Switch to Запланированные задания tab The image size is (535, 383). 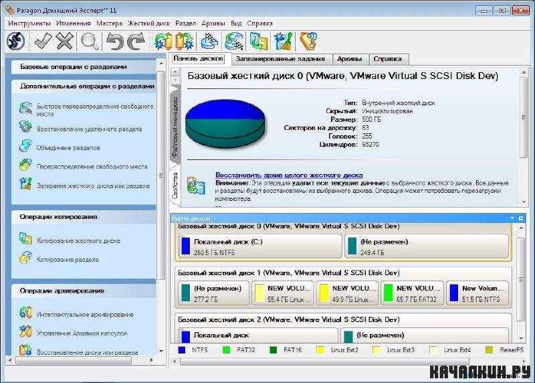coord(280,59)
